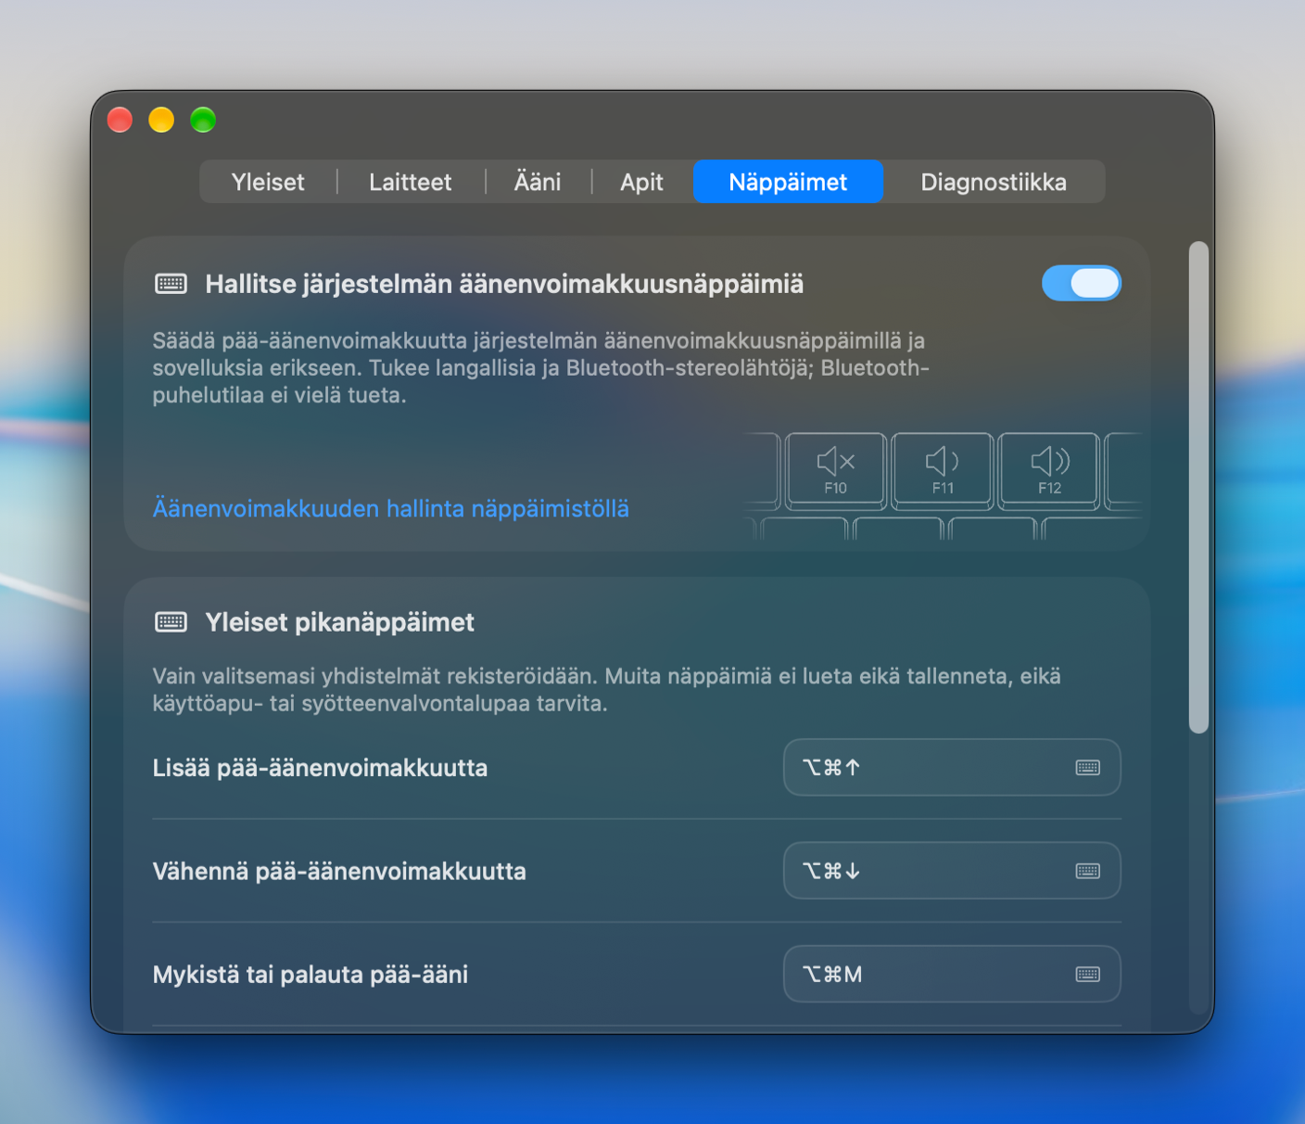Click keyboard icon in Mykistä tai palauta field
Viewport: 1305px width, 1124px height.
click(1088, 974)
